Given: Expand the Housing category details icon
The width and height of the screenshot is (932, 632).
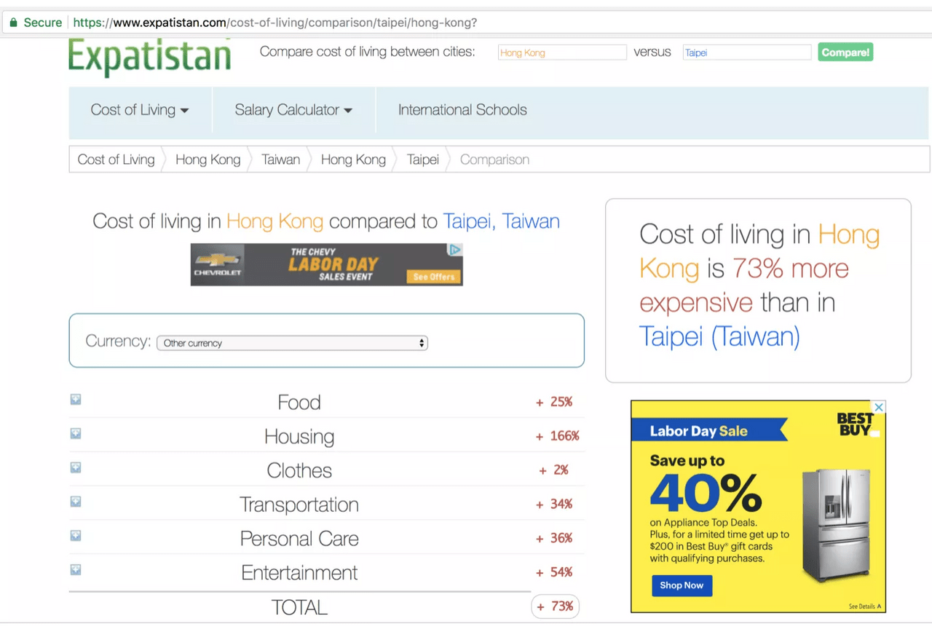Looking at the screenshot, I should pos(76,434).
